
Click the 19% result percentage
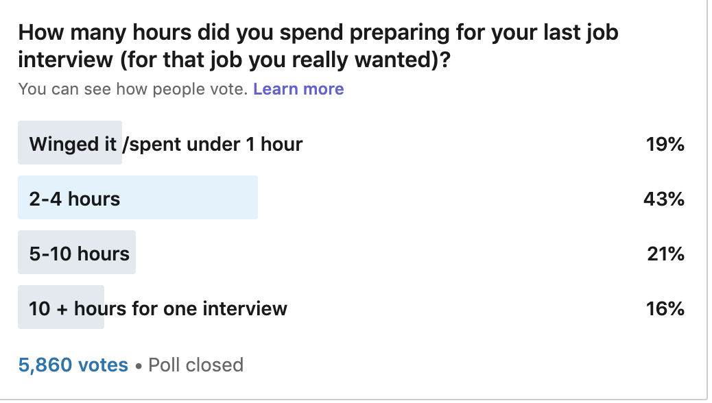click(x=665, y=145)
